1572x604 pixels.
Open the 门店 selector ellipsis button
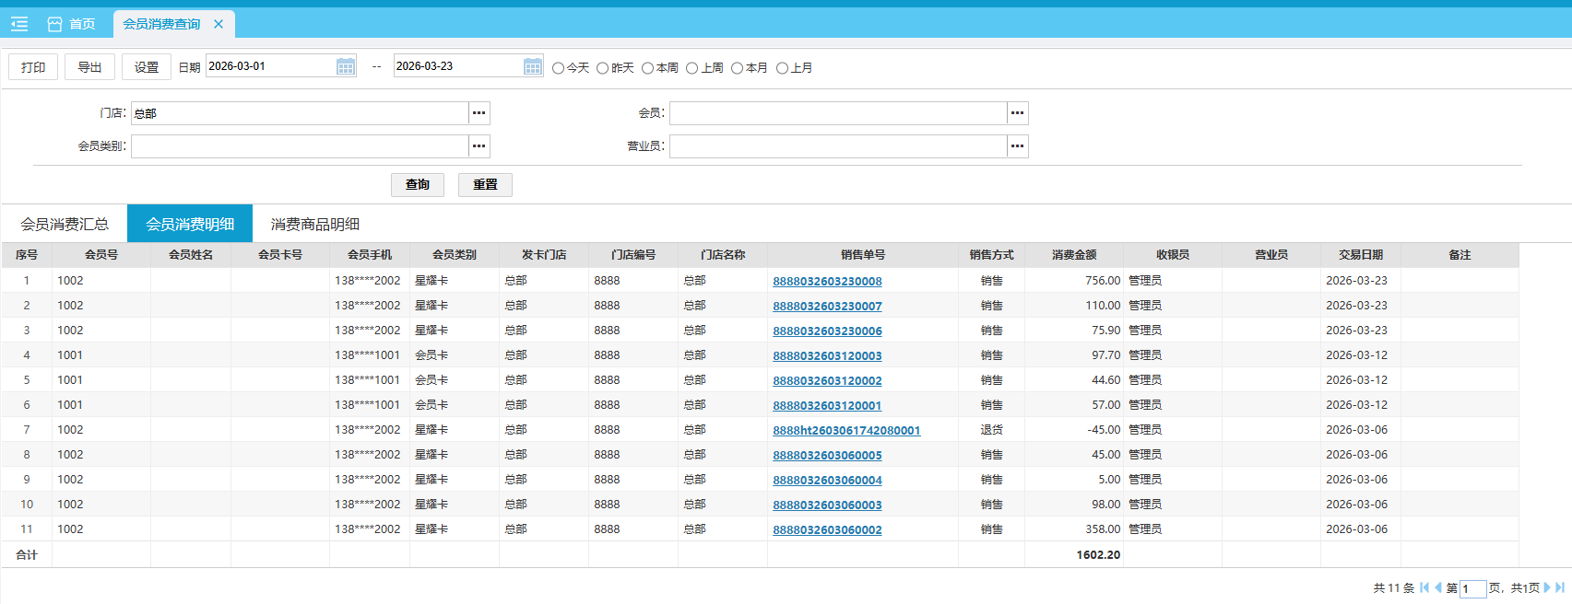(479, 113)
